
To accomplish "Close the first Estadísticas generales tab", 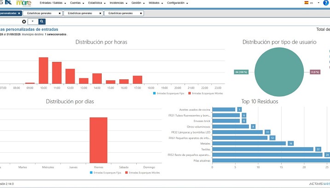I will (x=59, y=13).
